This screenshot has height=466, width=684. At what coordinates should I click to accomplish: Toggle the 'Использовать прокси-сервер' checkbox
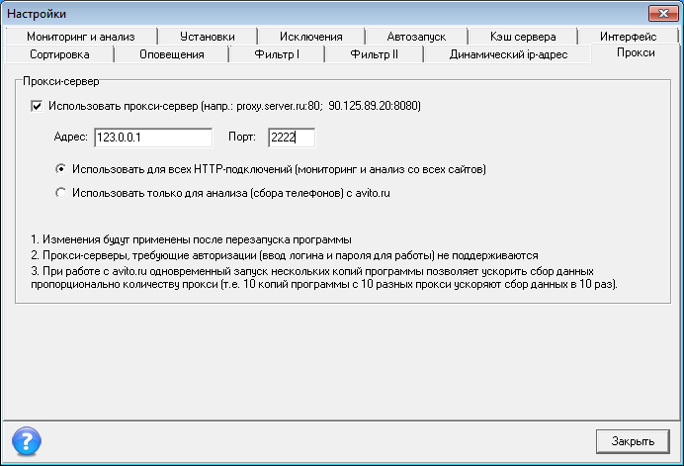pos(37,106)
